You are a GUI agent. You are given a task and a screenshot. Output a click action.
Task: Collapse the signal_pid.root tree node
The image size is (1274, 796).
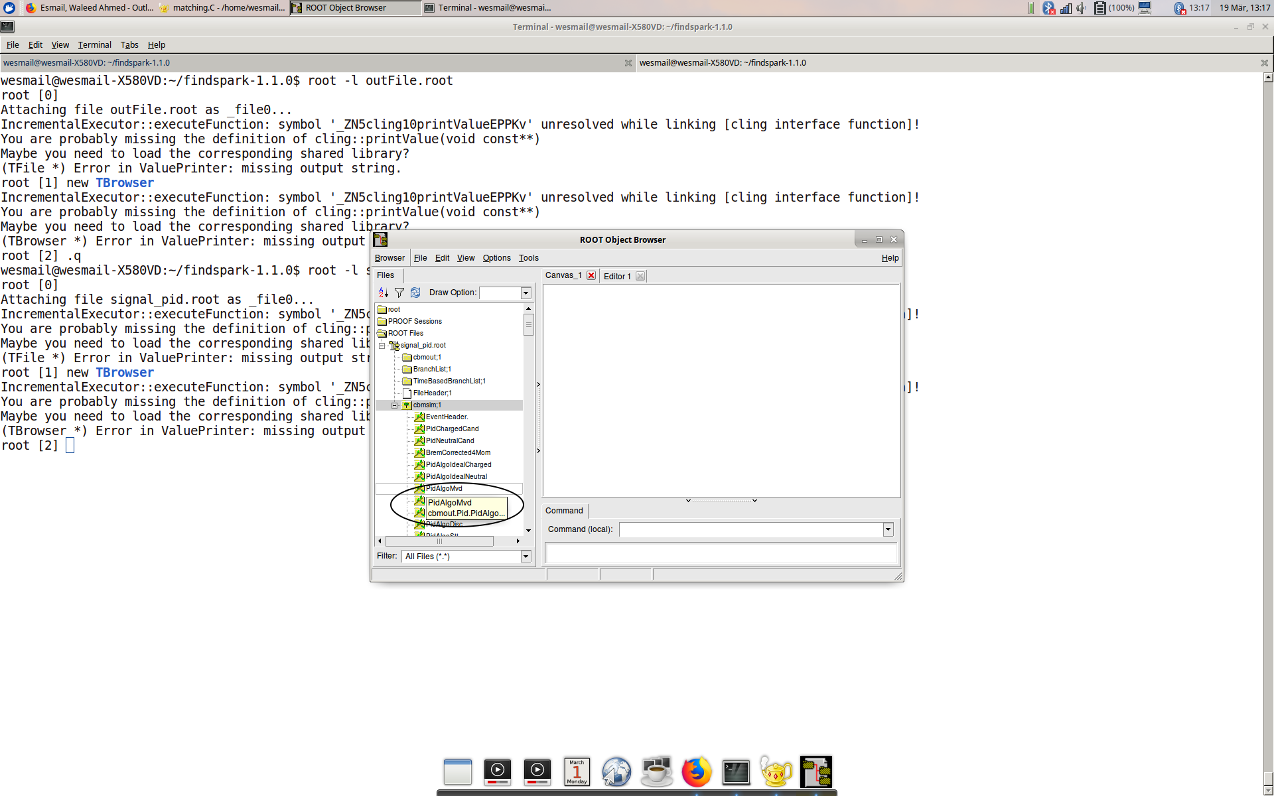click(382, 346)
